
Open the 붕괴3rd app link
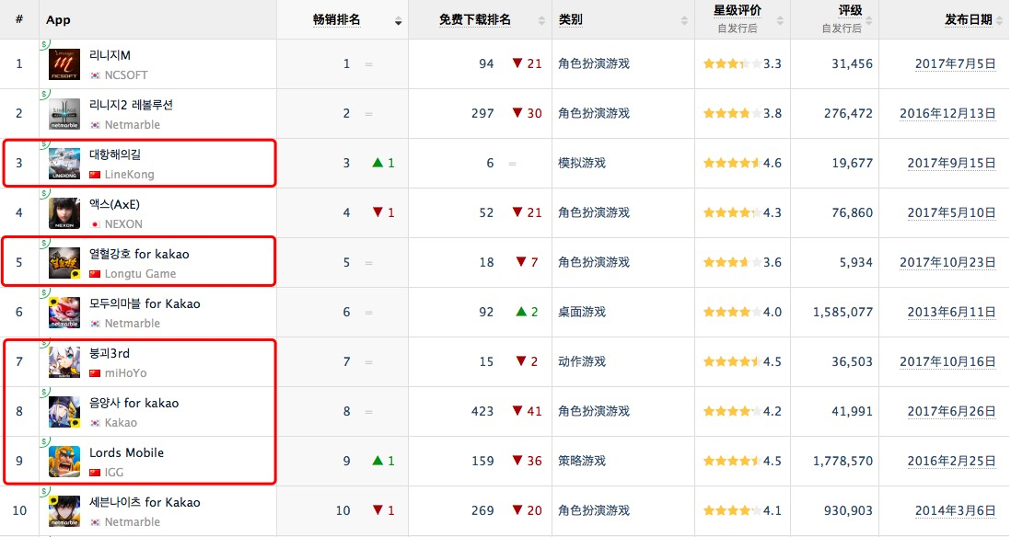(x=109, y=353)
